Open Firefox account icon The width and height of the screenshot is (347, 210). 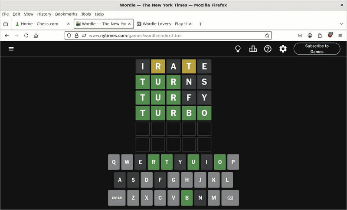point(310,36)
